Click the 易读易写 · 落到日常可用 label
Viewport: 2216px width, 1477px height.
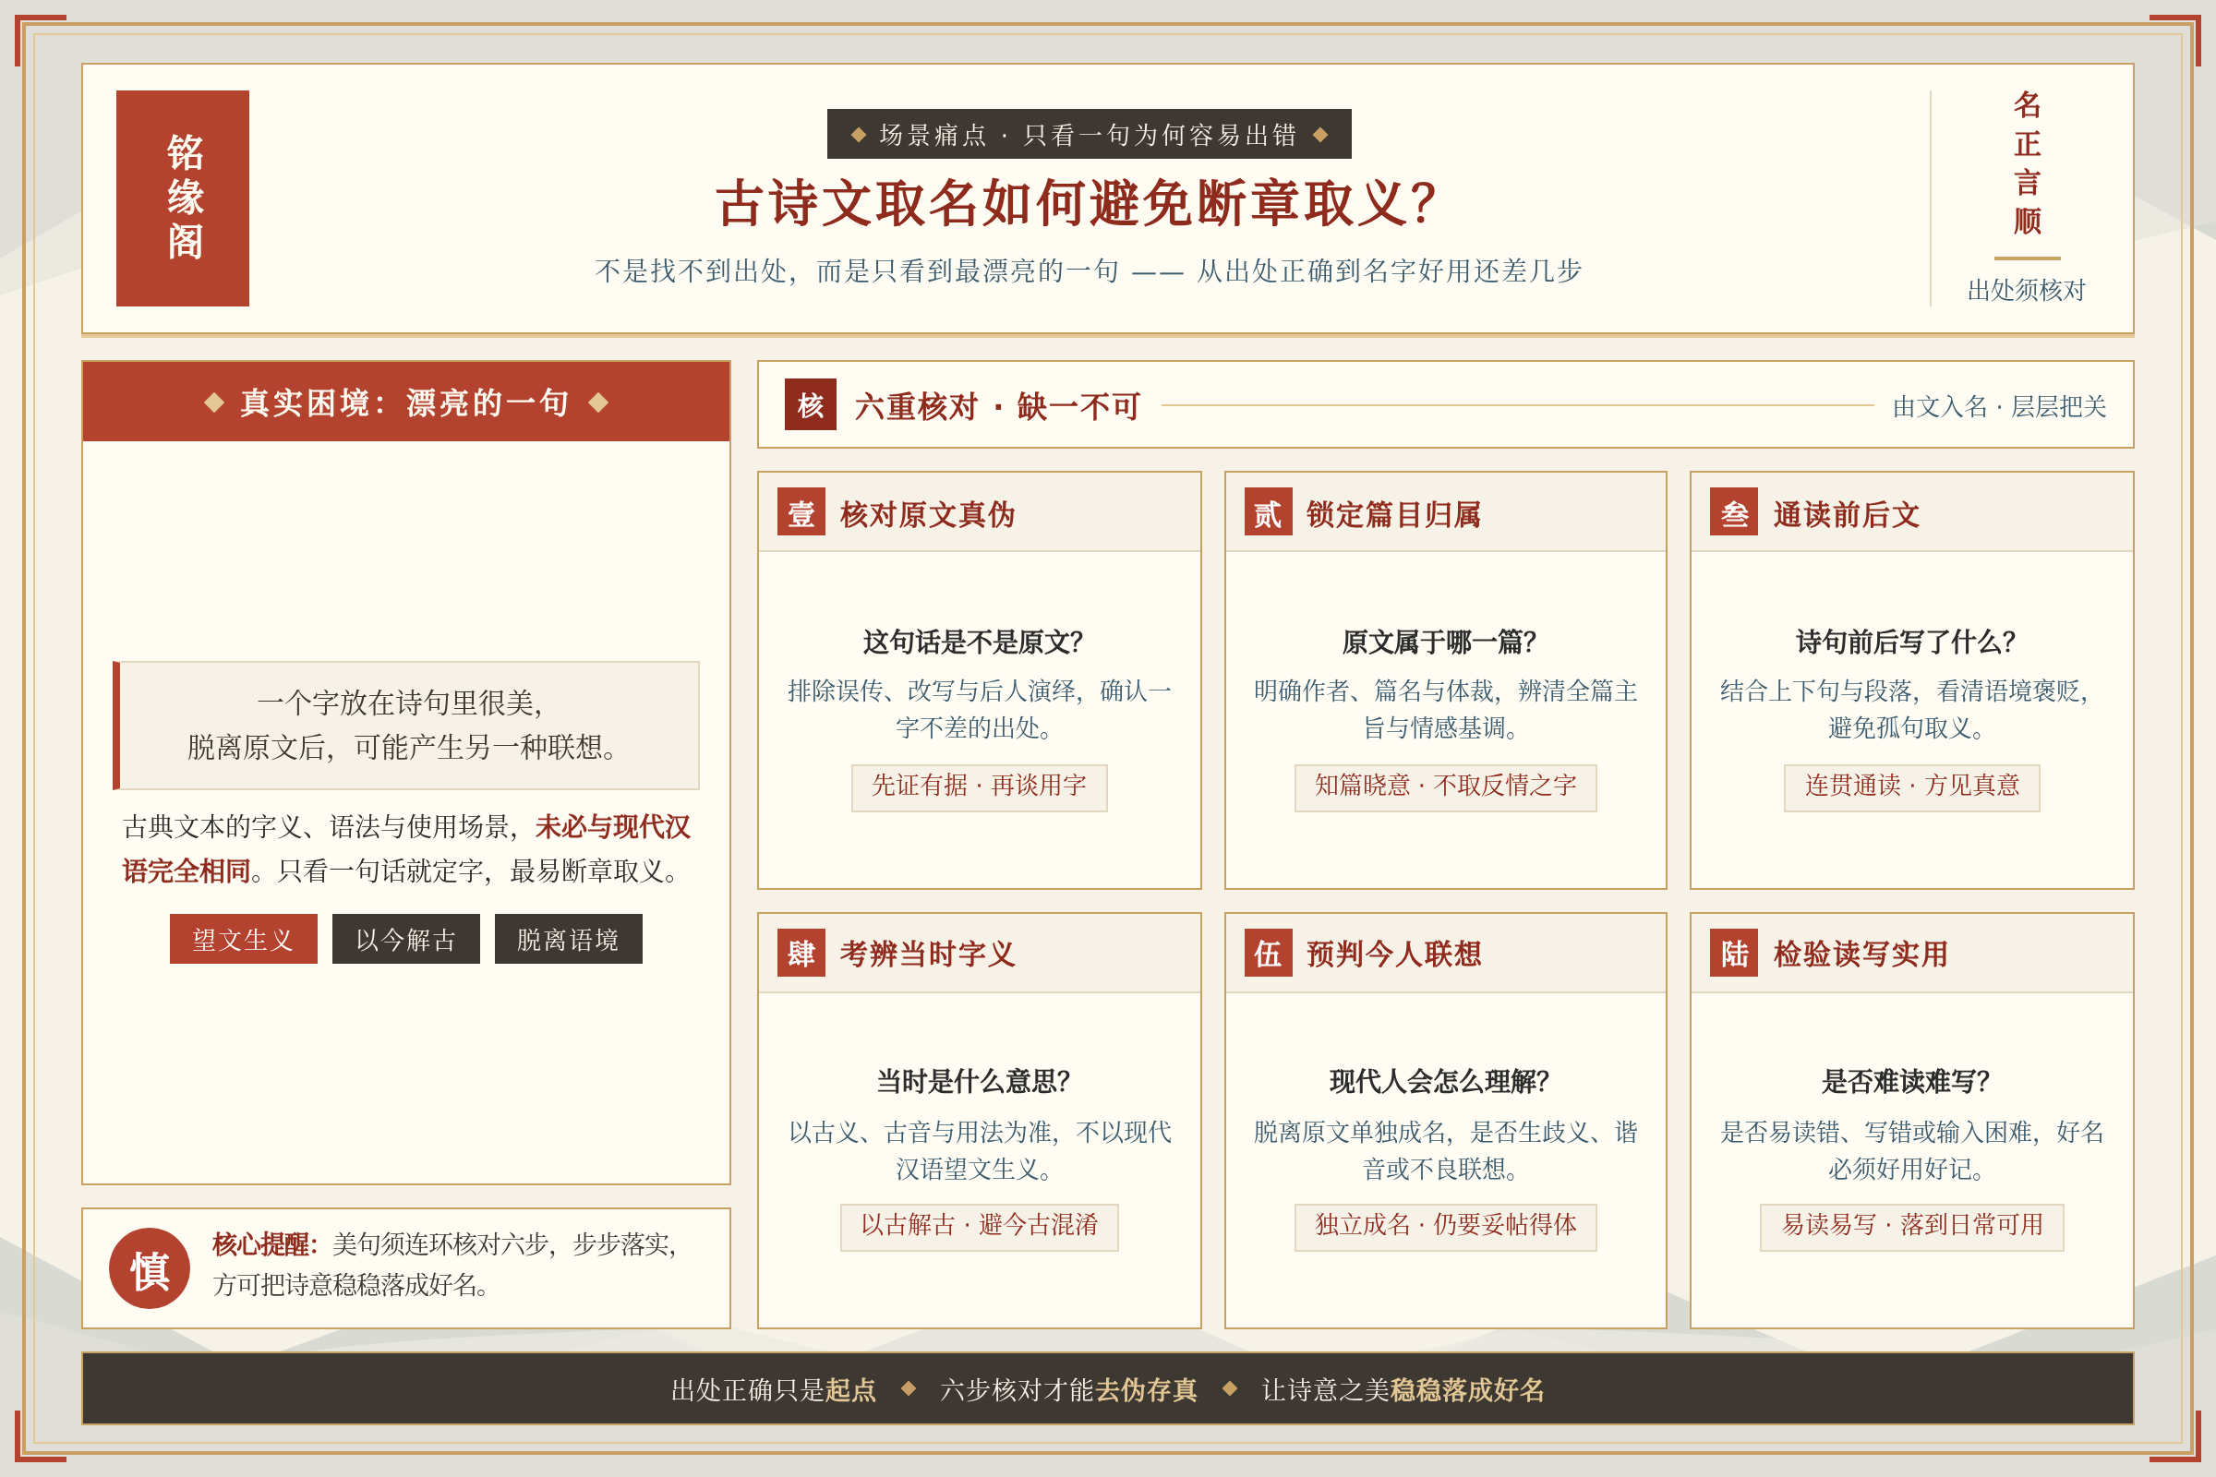(x=1911, y=1226)
